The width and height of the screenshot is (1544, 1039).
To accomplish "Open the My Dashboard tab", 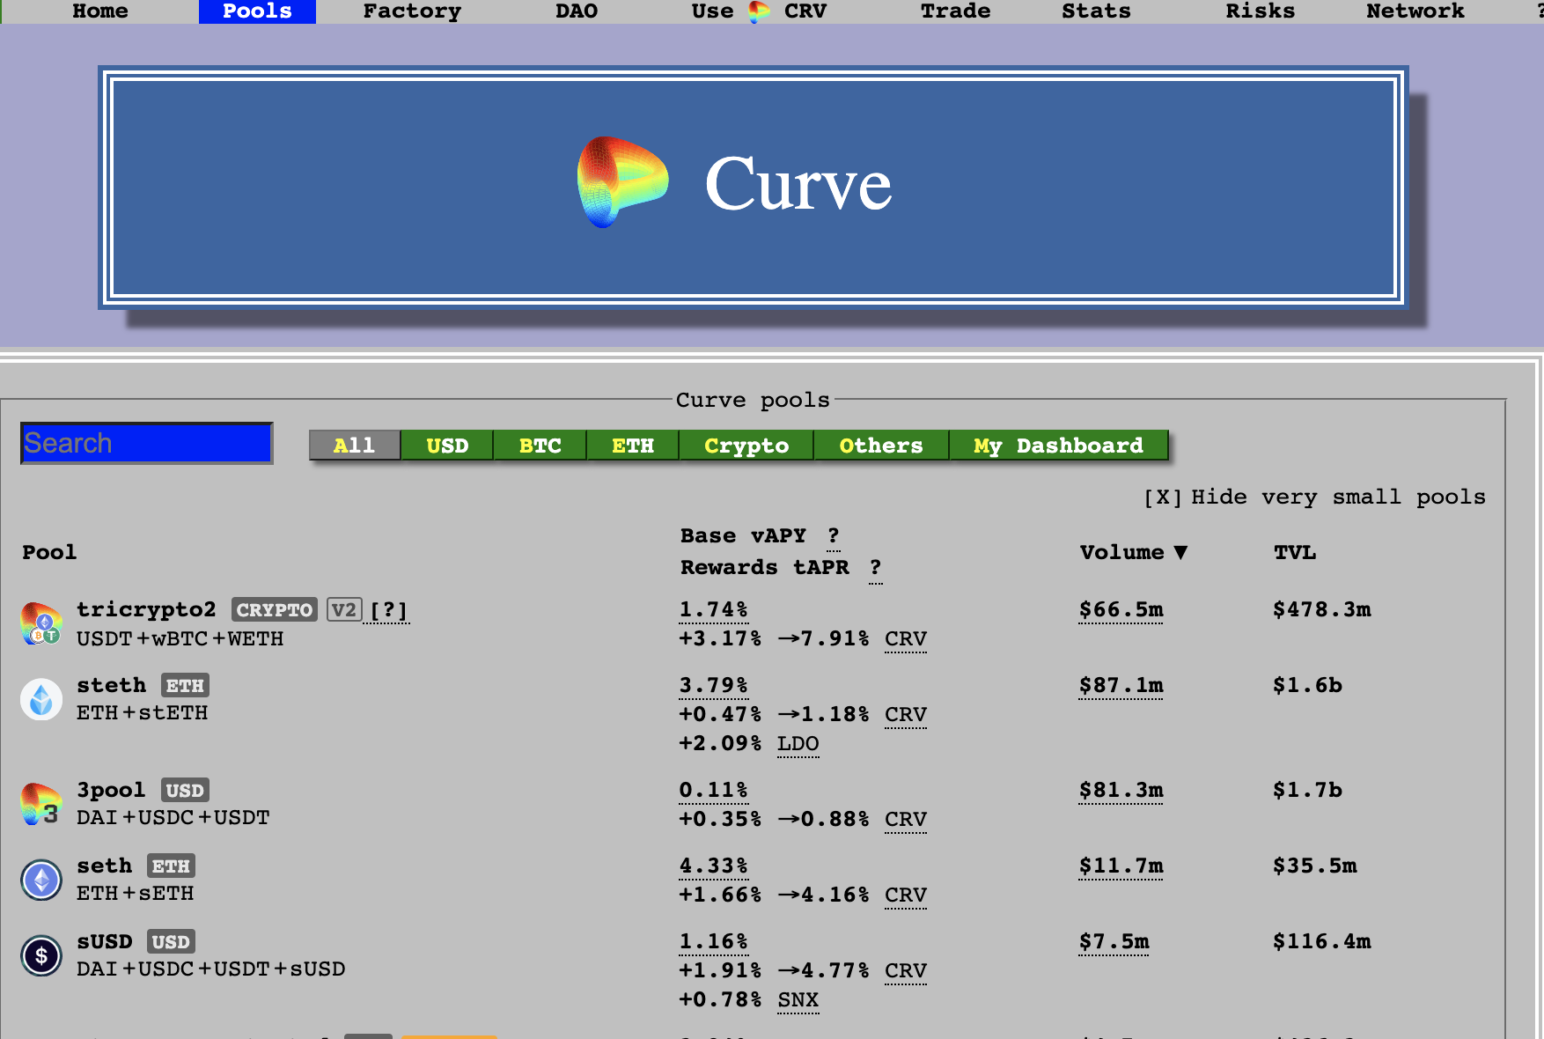I will point(1059,446).
